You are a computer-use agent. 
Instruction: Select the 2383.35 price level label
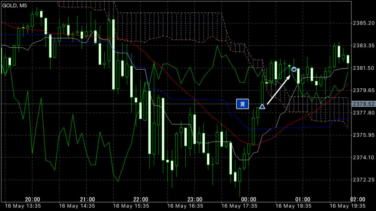tap(363, 45)
